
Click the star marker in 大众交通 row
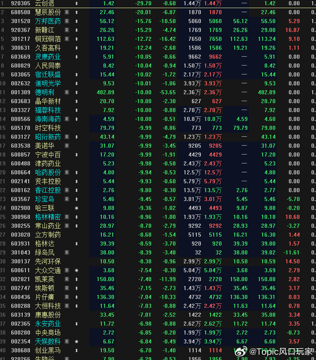77,271
